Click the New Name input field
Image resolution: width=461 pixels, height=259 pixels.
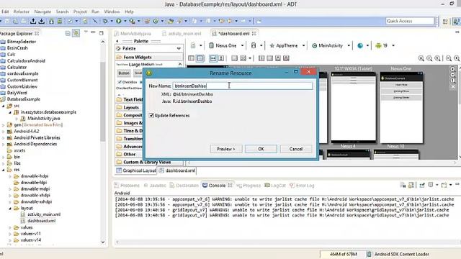(x=243, y=86)
